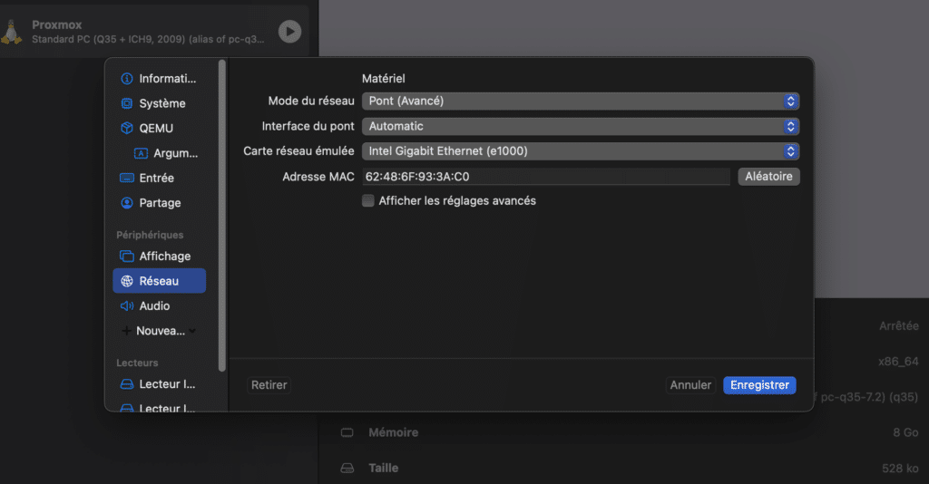Click the Adresse MAC label
Image resolution: width=929 pixels, height=484 pixels.
coord(318,177)
